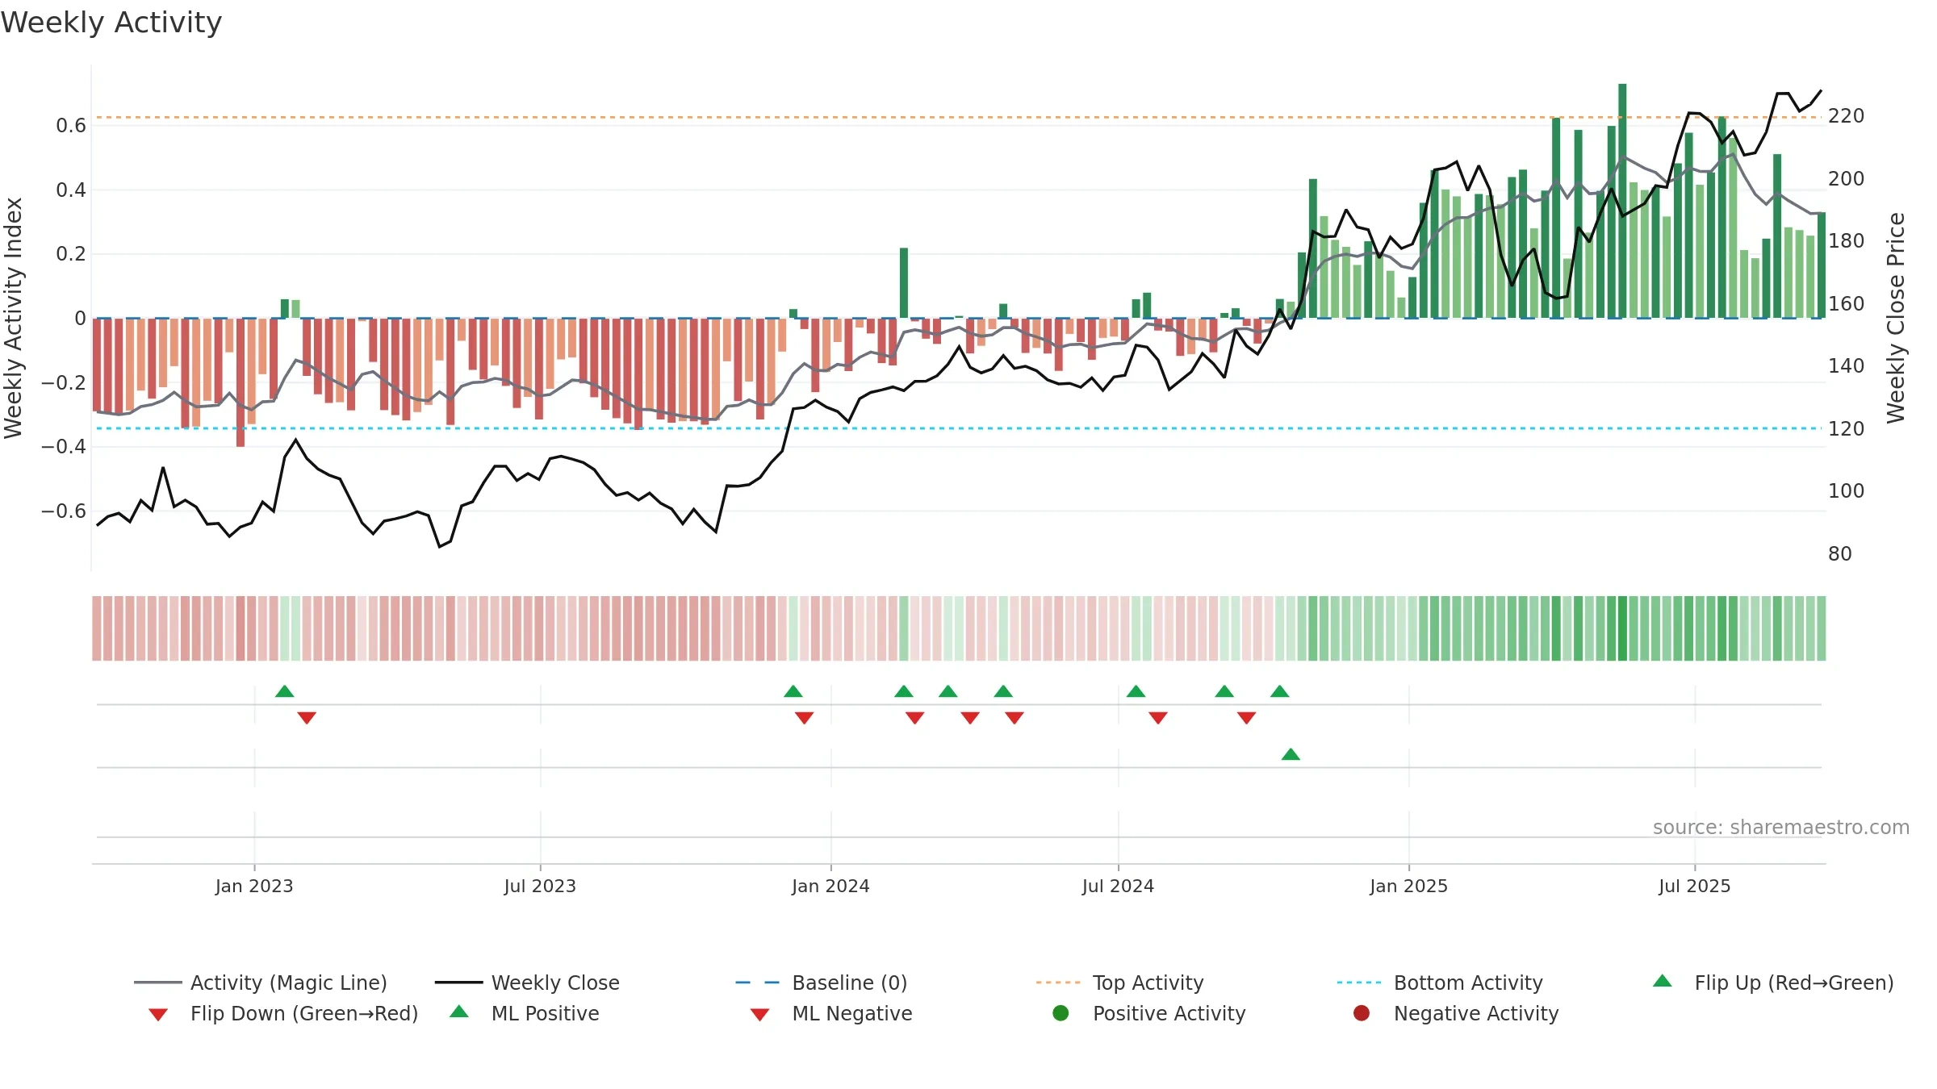Click the Jan 2023 axis label

[x=254, y=886]
